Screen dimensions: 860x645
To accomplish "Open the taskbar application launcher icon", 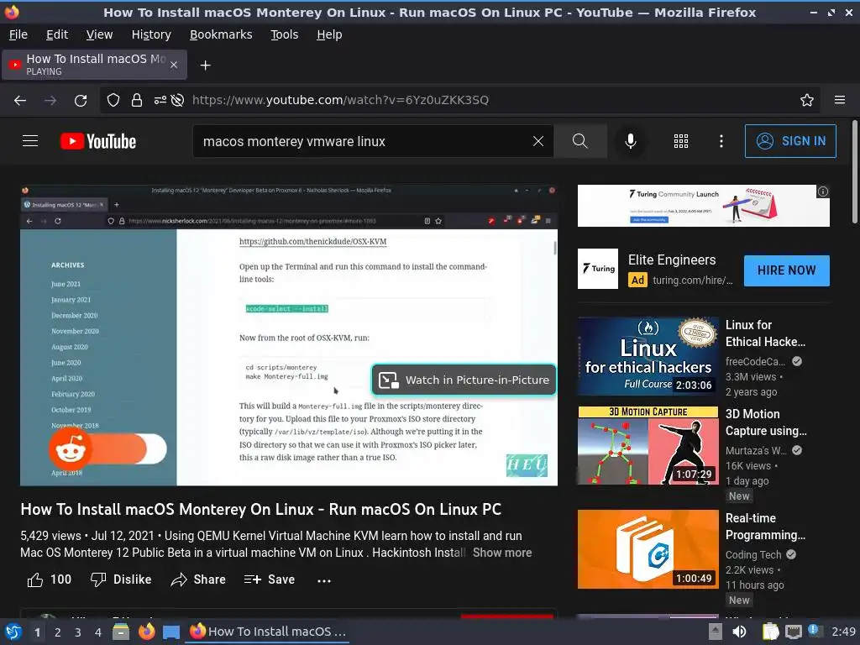I will pos(13,632).
